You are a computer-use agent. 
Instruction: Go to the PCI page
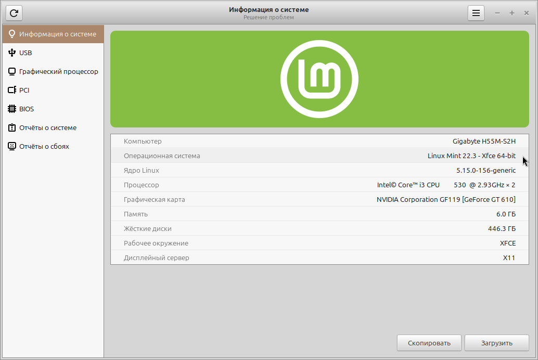pyautogui.click(x=53, y=90)
